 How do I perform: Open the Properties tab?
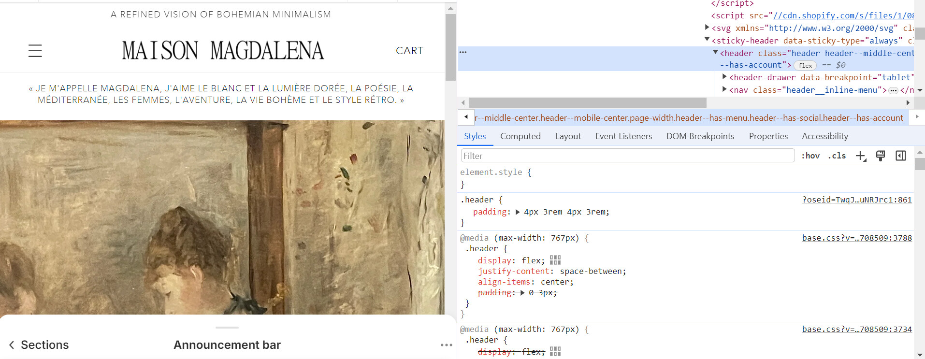768,136
